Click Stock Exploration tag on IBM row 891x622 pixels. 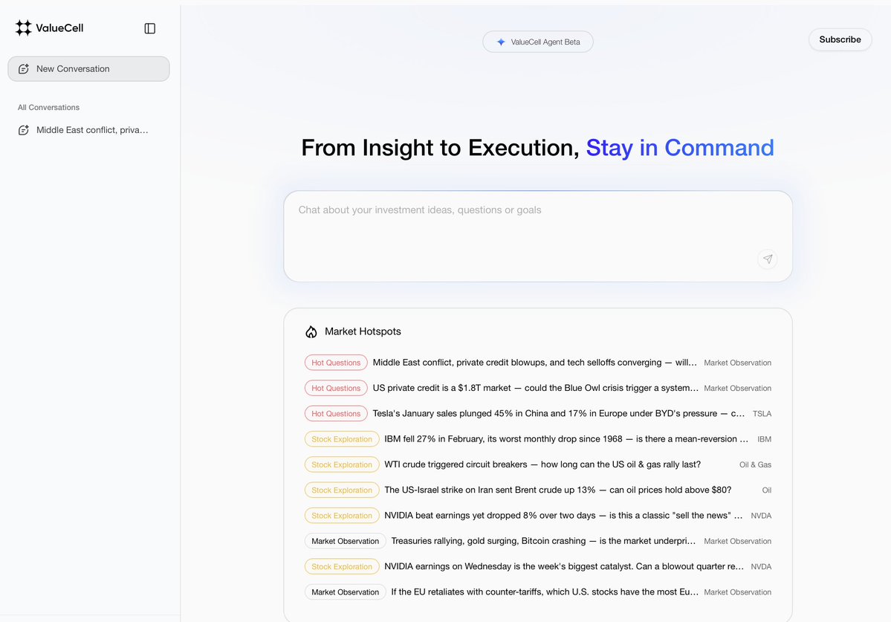[342, 440]
